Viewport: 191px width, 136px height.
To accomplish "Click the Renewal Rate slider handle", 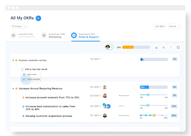I will [148, 95].
